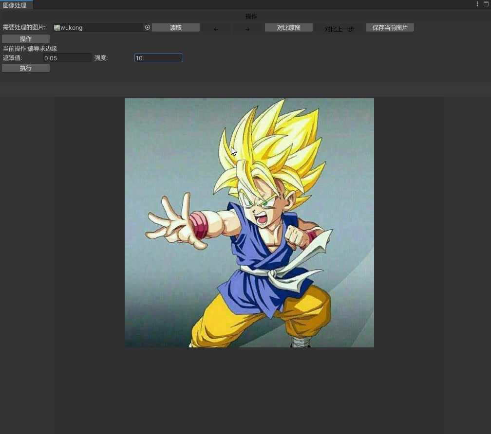
Task: Click 对比上一步 to compare previous step
Action: [x=339, y=29]
